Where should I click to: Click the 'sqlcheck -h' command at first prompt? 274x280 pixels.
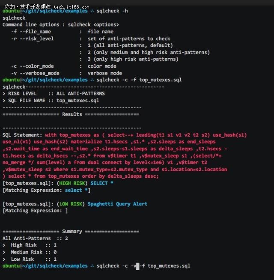(112, 11)
